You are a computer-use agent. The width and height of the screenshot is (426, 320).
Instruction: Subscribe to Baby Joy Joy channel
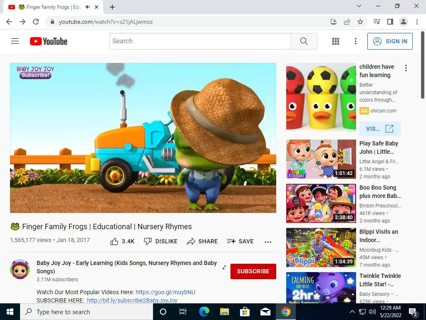pos(253,271)
